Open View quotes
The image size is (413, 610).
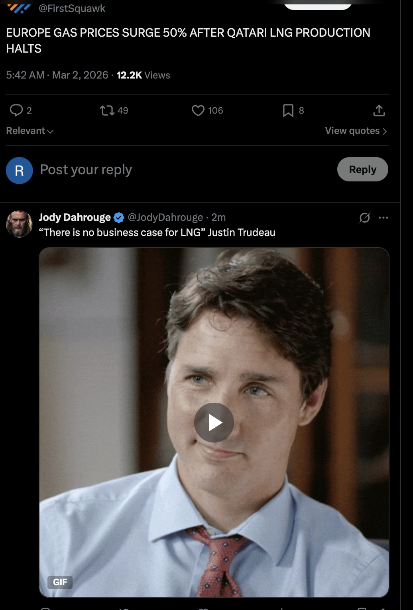coord(356,131)
